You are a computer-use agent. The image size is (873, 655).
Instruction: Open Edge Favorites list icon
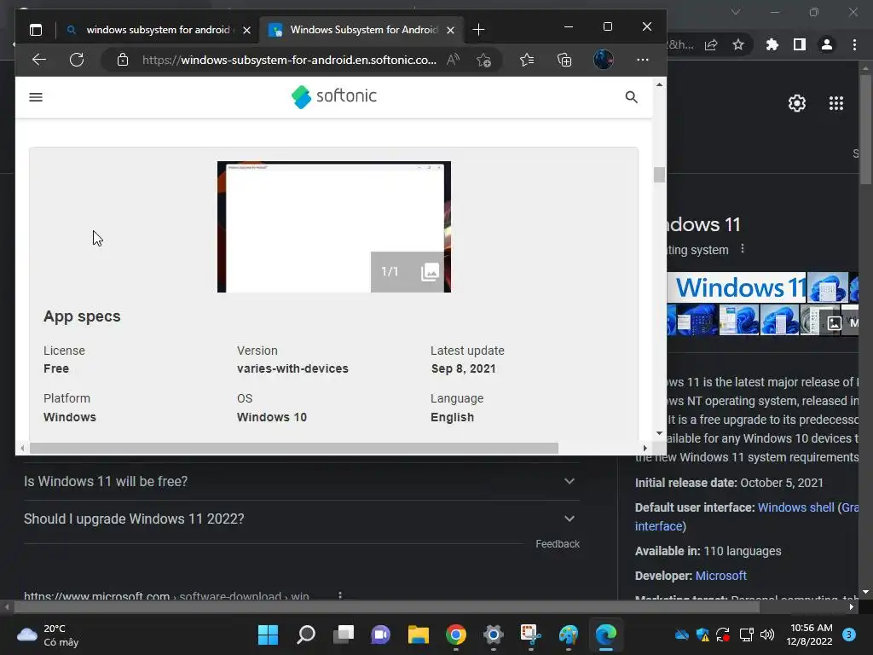pos(527,60)
